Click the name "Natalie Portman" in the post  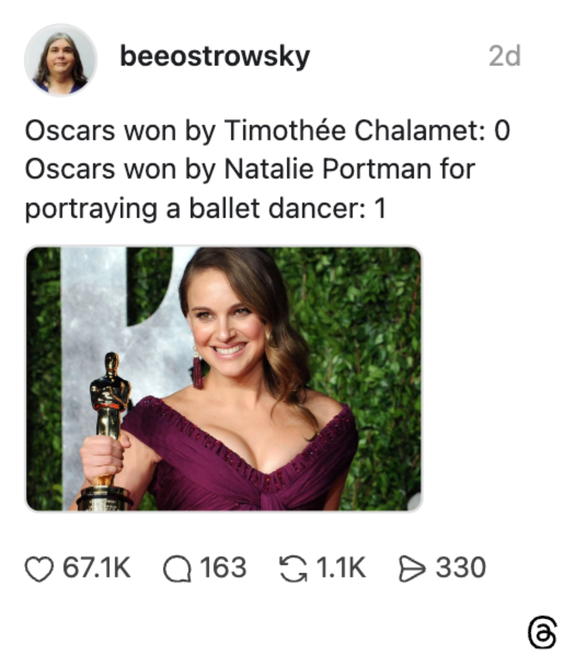pyautogui.click(x=327, y=169)
